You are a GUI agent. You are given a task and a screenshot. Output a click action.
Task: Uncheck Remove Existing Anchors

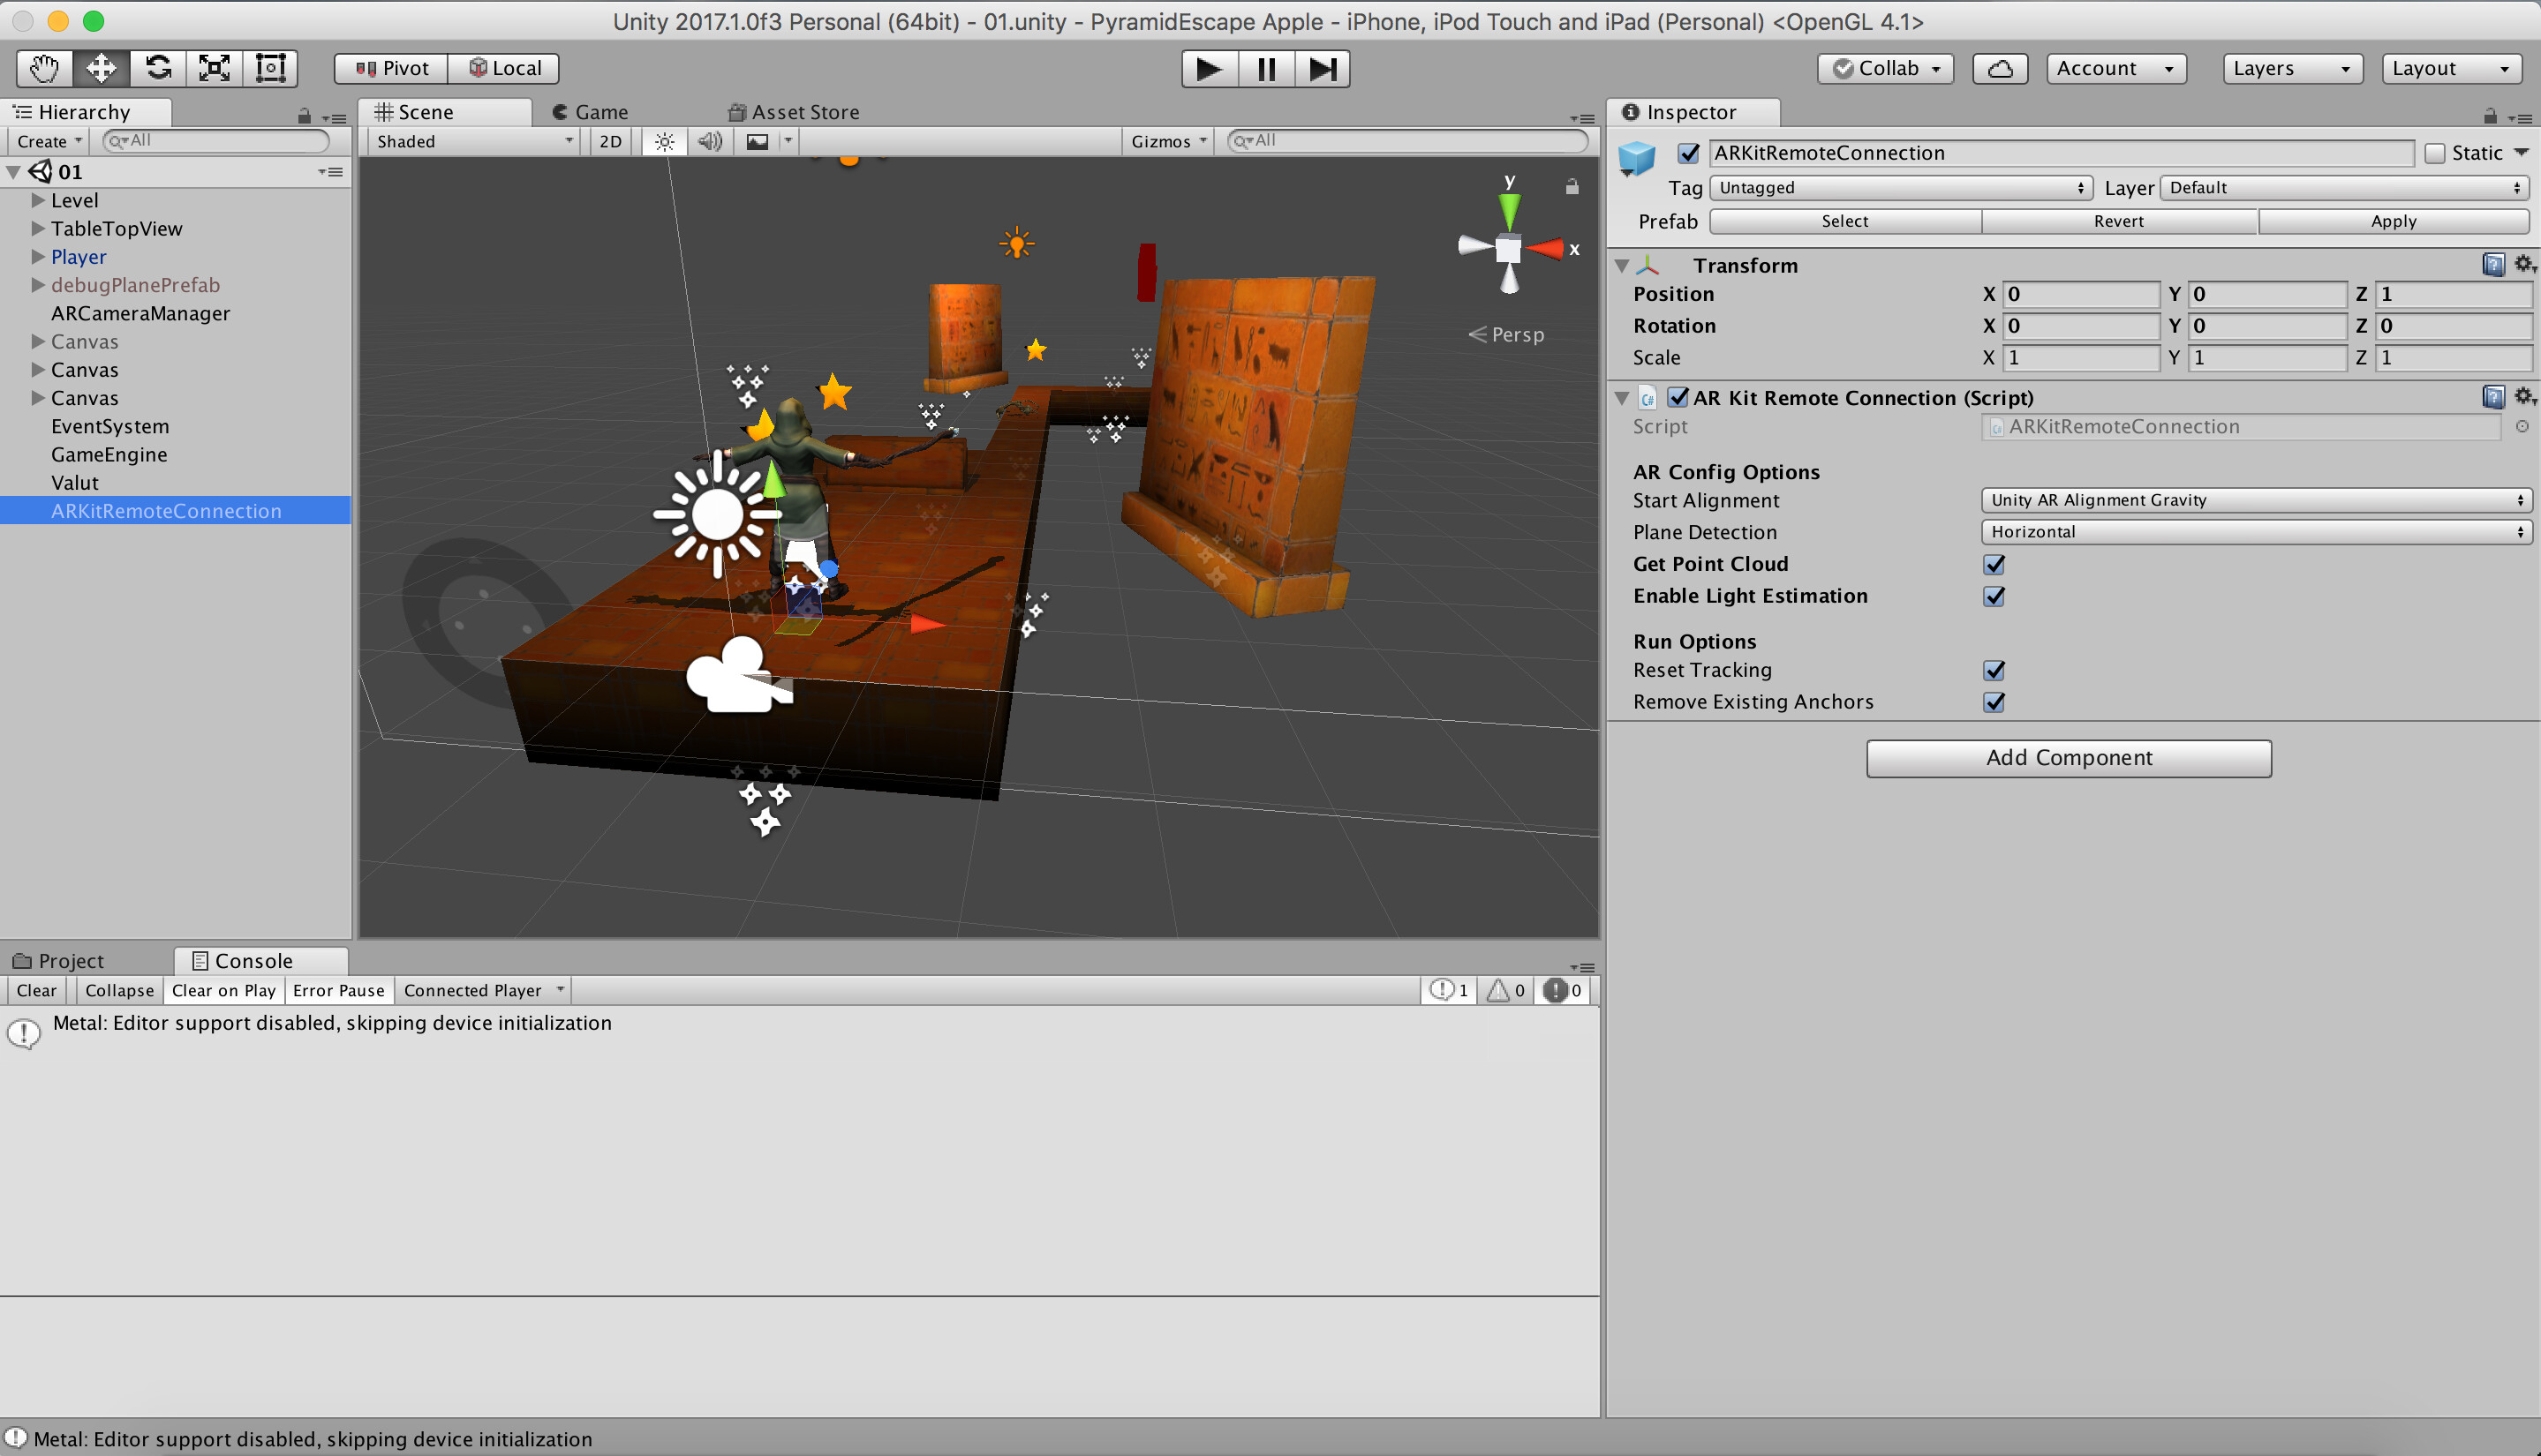point(1993,702)
